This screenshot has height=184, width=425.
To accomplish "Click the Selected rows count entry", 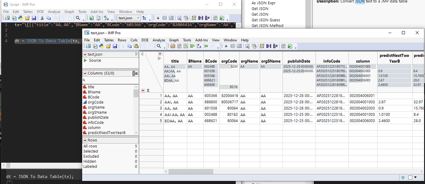I will tap(110, 151).
